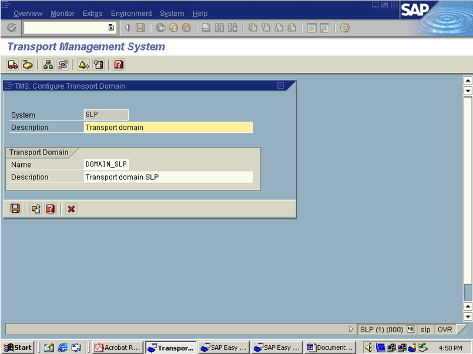Open the transport routes truck icon
The image size is (473, 354).
pos(12,65)
